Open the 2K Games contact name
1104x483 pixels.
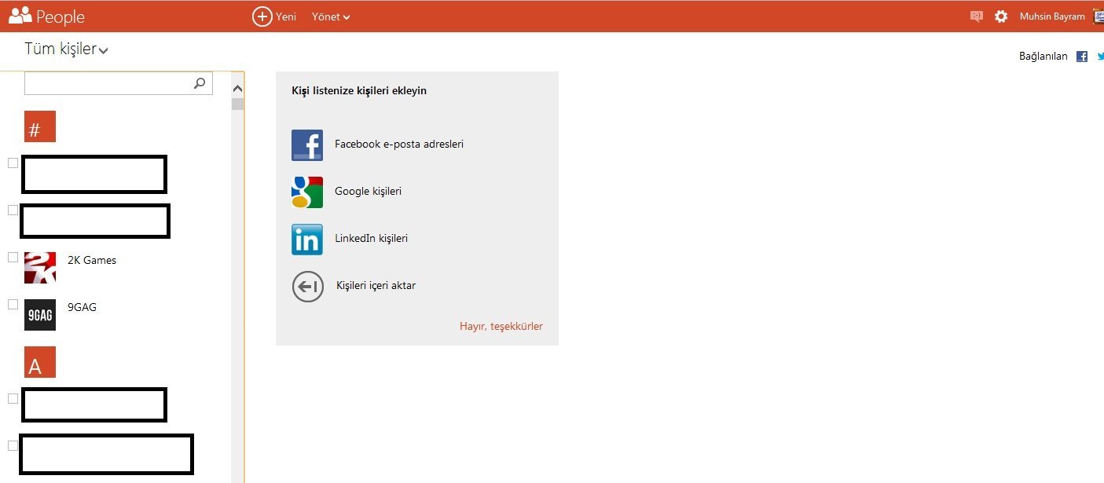tap(92, 261)
